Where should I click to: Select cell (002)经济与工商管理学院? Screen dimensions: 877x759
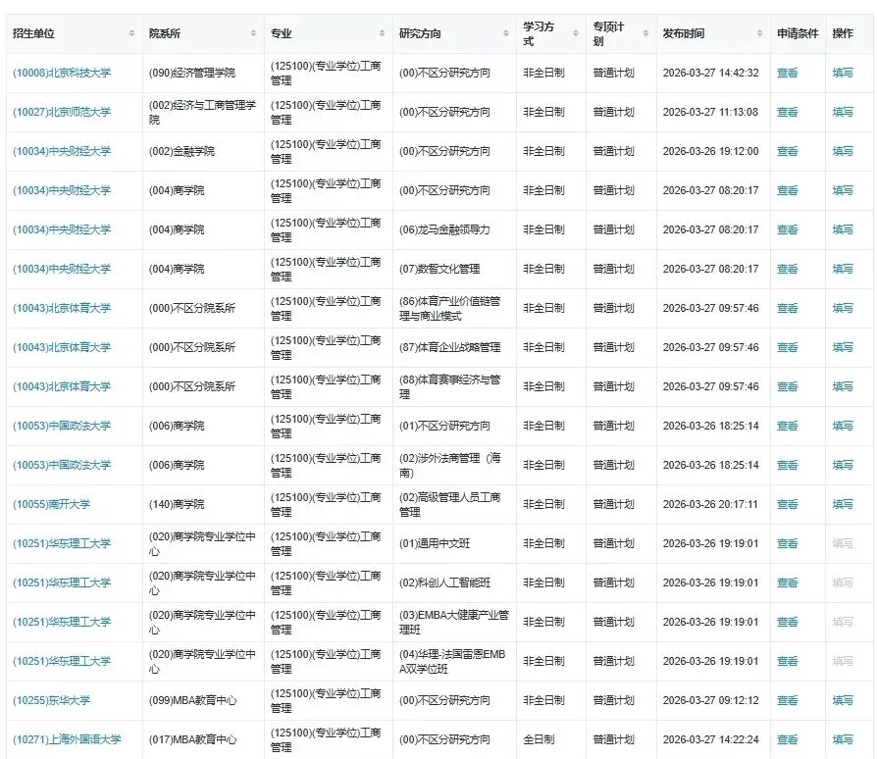coord(202,112)
